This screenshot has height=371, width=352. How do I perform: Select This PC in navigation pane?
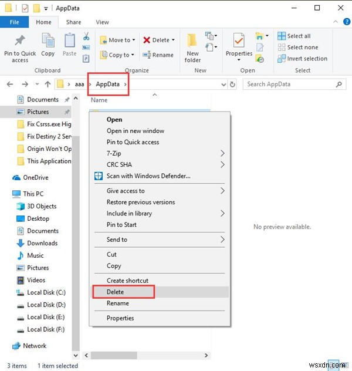pyautogui.click(x=28, y=194)
